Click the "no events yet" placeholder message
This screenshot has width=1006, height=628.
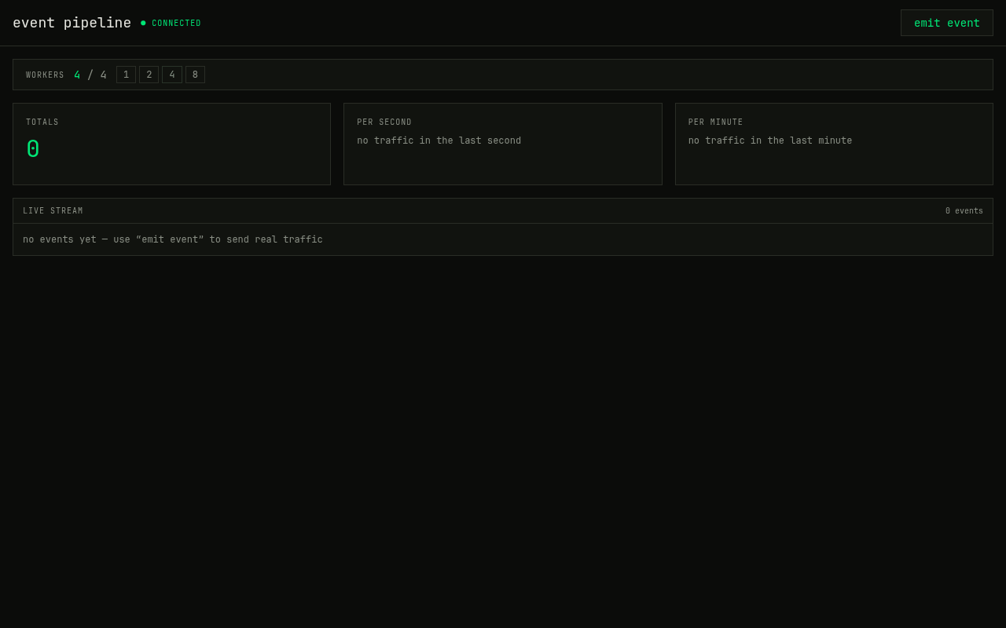point(173,240)
